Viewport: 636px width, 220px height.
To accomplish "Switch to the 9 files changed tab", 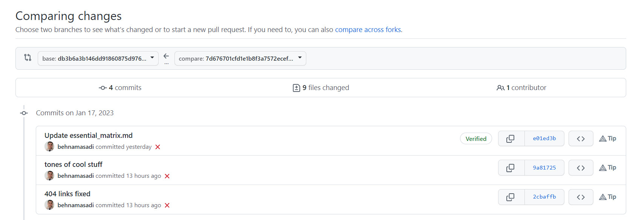I will click(x=321, y=88).
